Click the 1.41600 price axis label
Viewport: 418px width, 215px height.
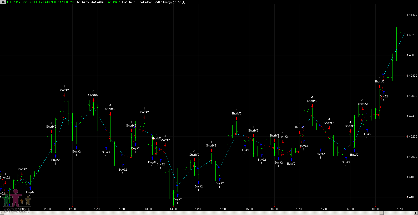click(x=412, y=197)
